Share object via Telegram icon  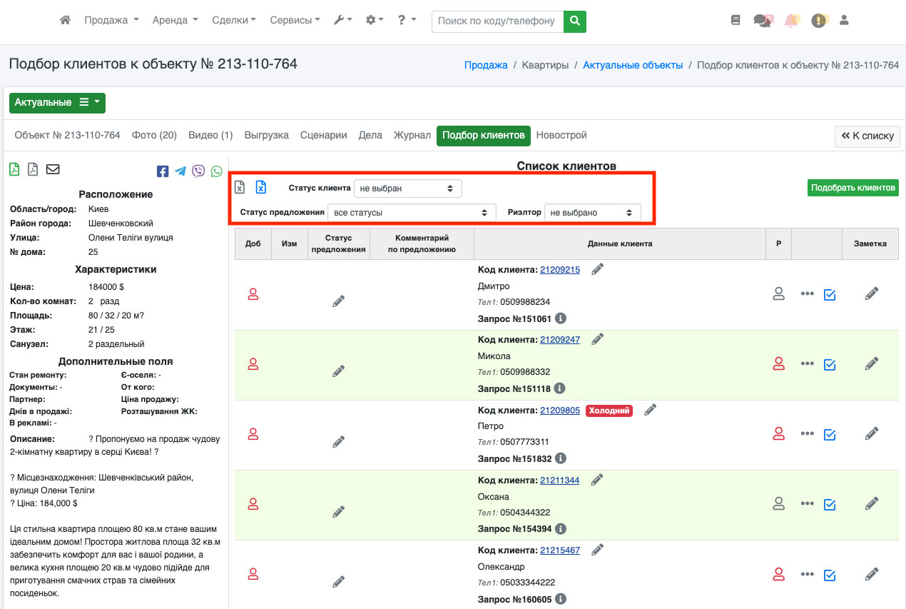click(180, 171)
